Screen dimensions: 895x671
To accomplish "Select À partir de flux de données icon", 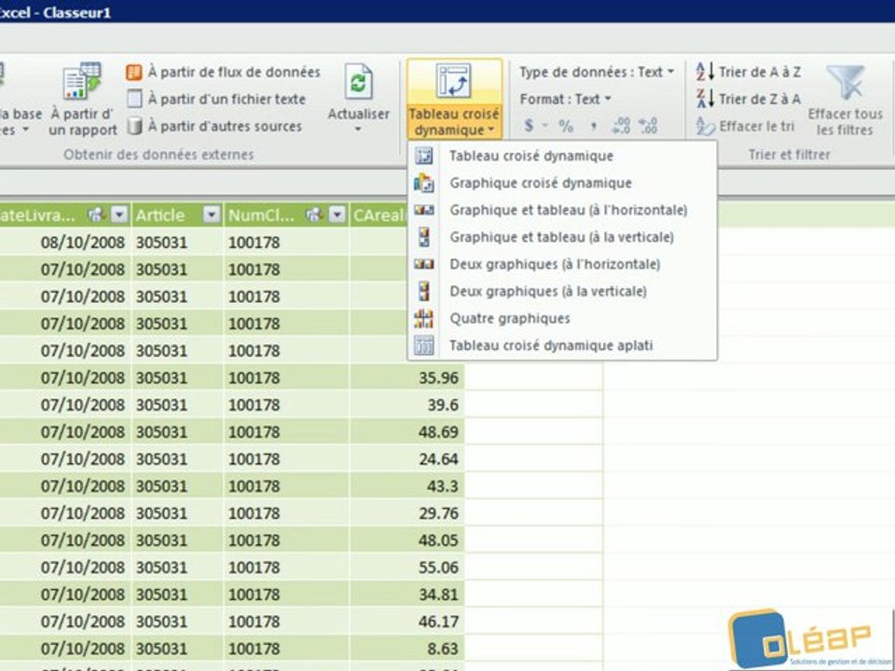I will click(x=133, y=73).
